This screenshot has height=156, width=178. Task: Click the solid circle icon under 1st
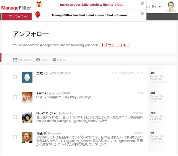[152, 142]
